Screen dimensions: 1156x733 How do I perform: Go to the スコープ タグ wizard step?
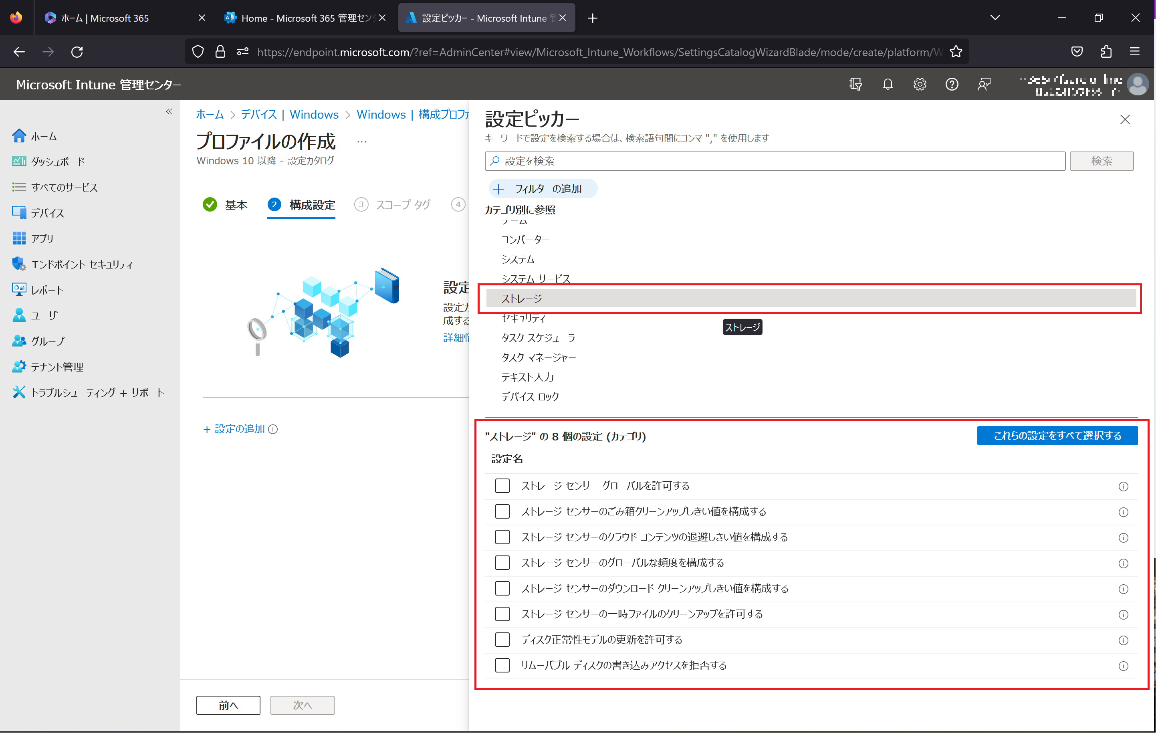(393, 205)
